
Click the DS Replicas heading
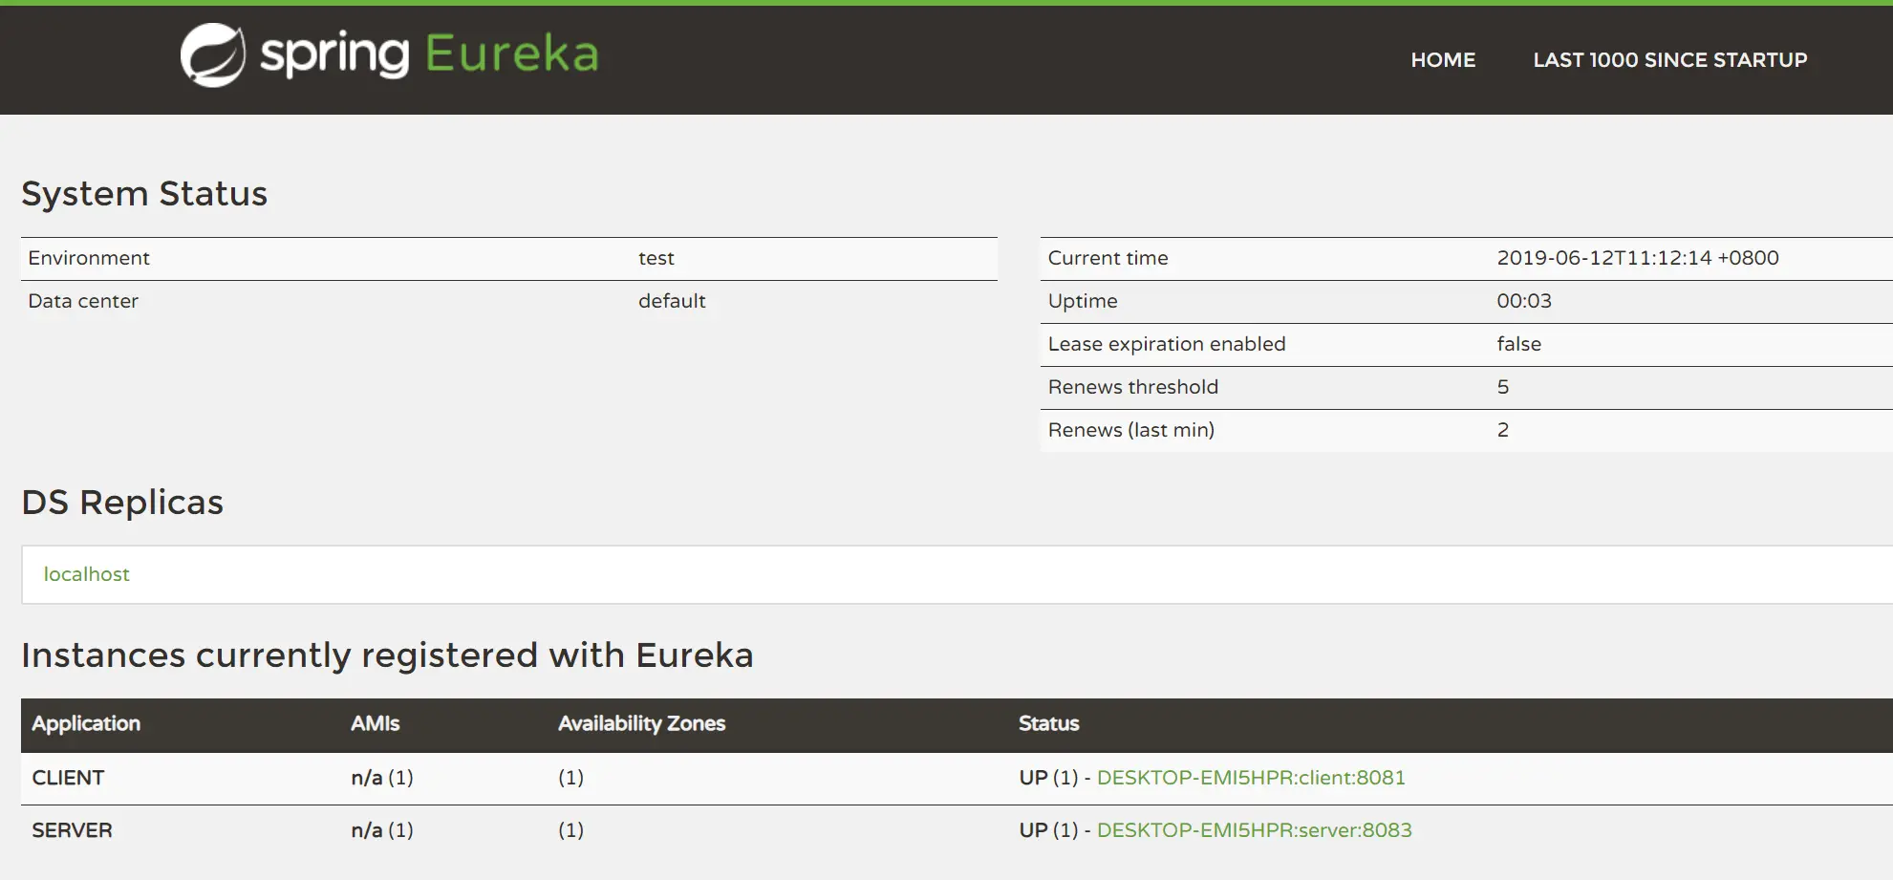(x=122, y=503)
